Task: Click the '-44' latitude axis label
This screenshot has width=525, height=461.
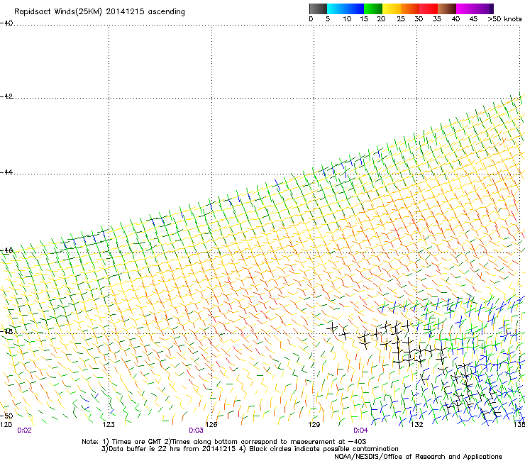Action: click(x=6, y=172)
